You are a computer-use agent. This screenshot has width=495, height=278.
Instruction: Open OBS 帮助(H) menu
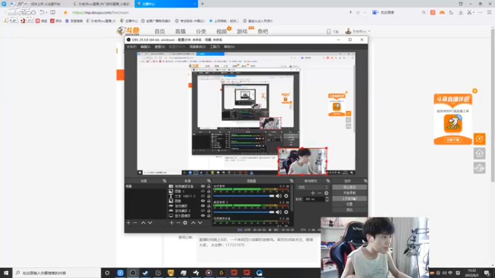[229, 47]
